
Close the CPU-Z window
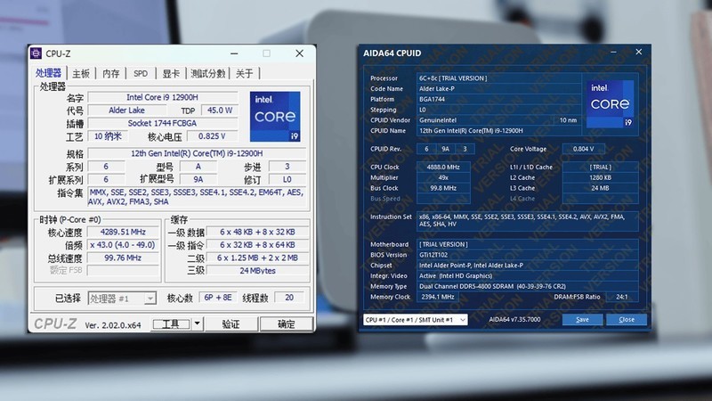point(300,53)
